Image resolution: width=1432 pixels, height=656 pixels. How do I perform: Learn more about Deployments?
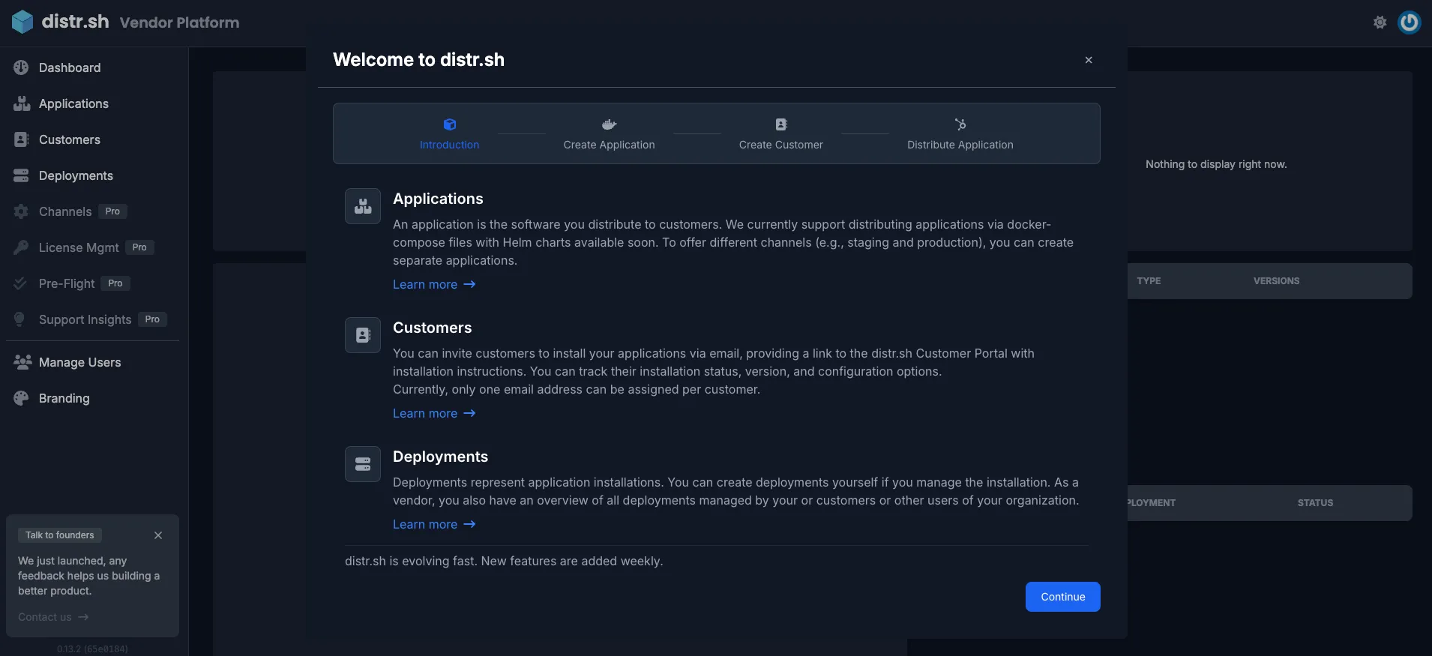[434, 524]
